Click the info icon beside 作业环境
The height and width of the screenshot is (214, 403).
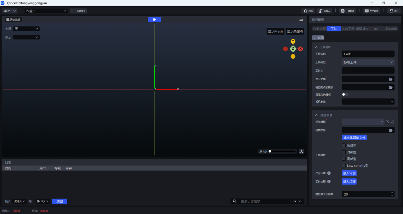(x=329, y=173)
